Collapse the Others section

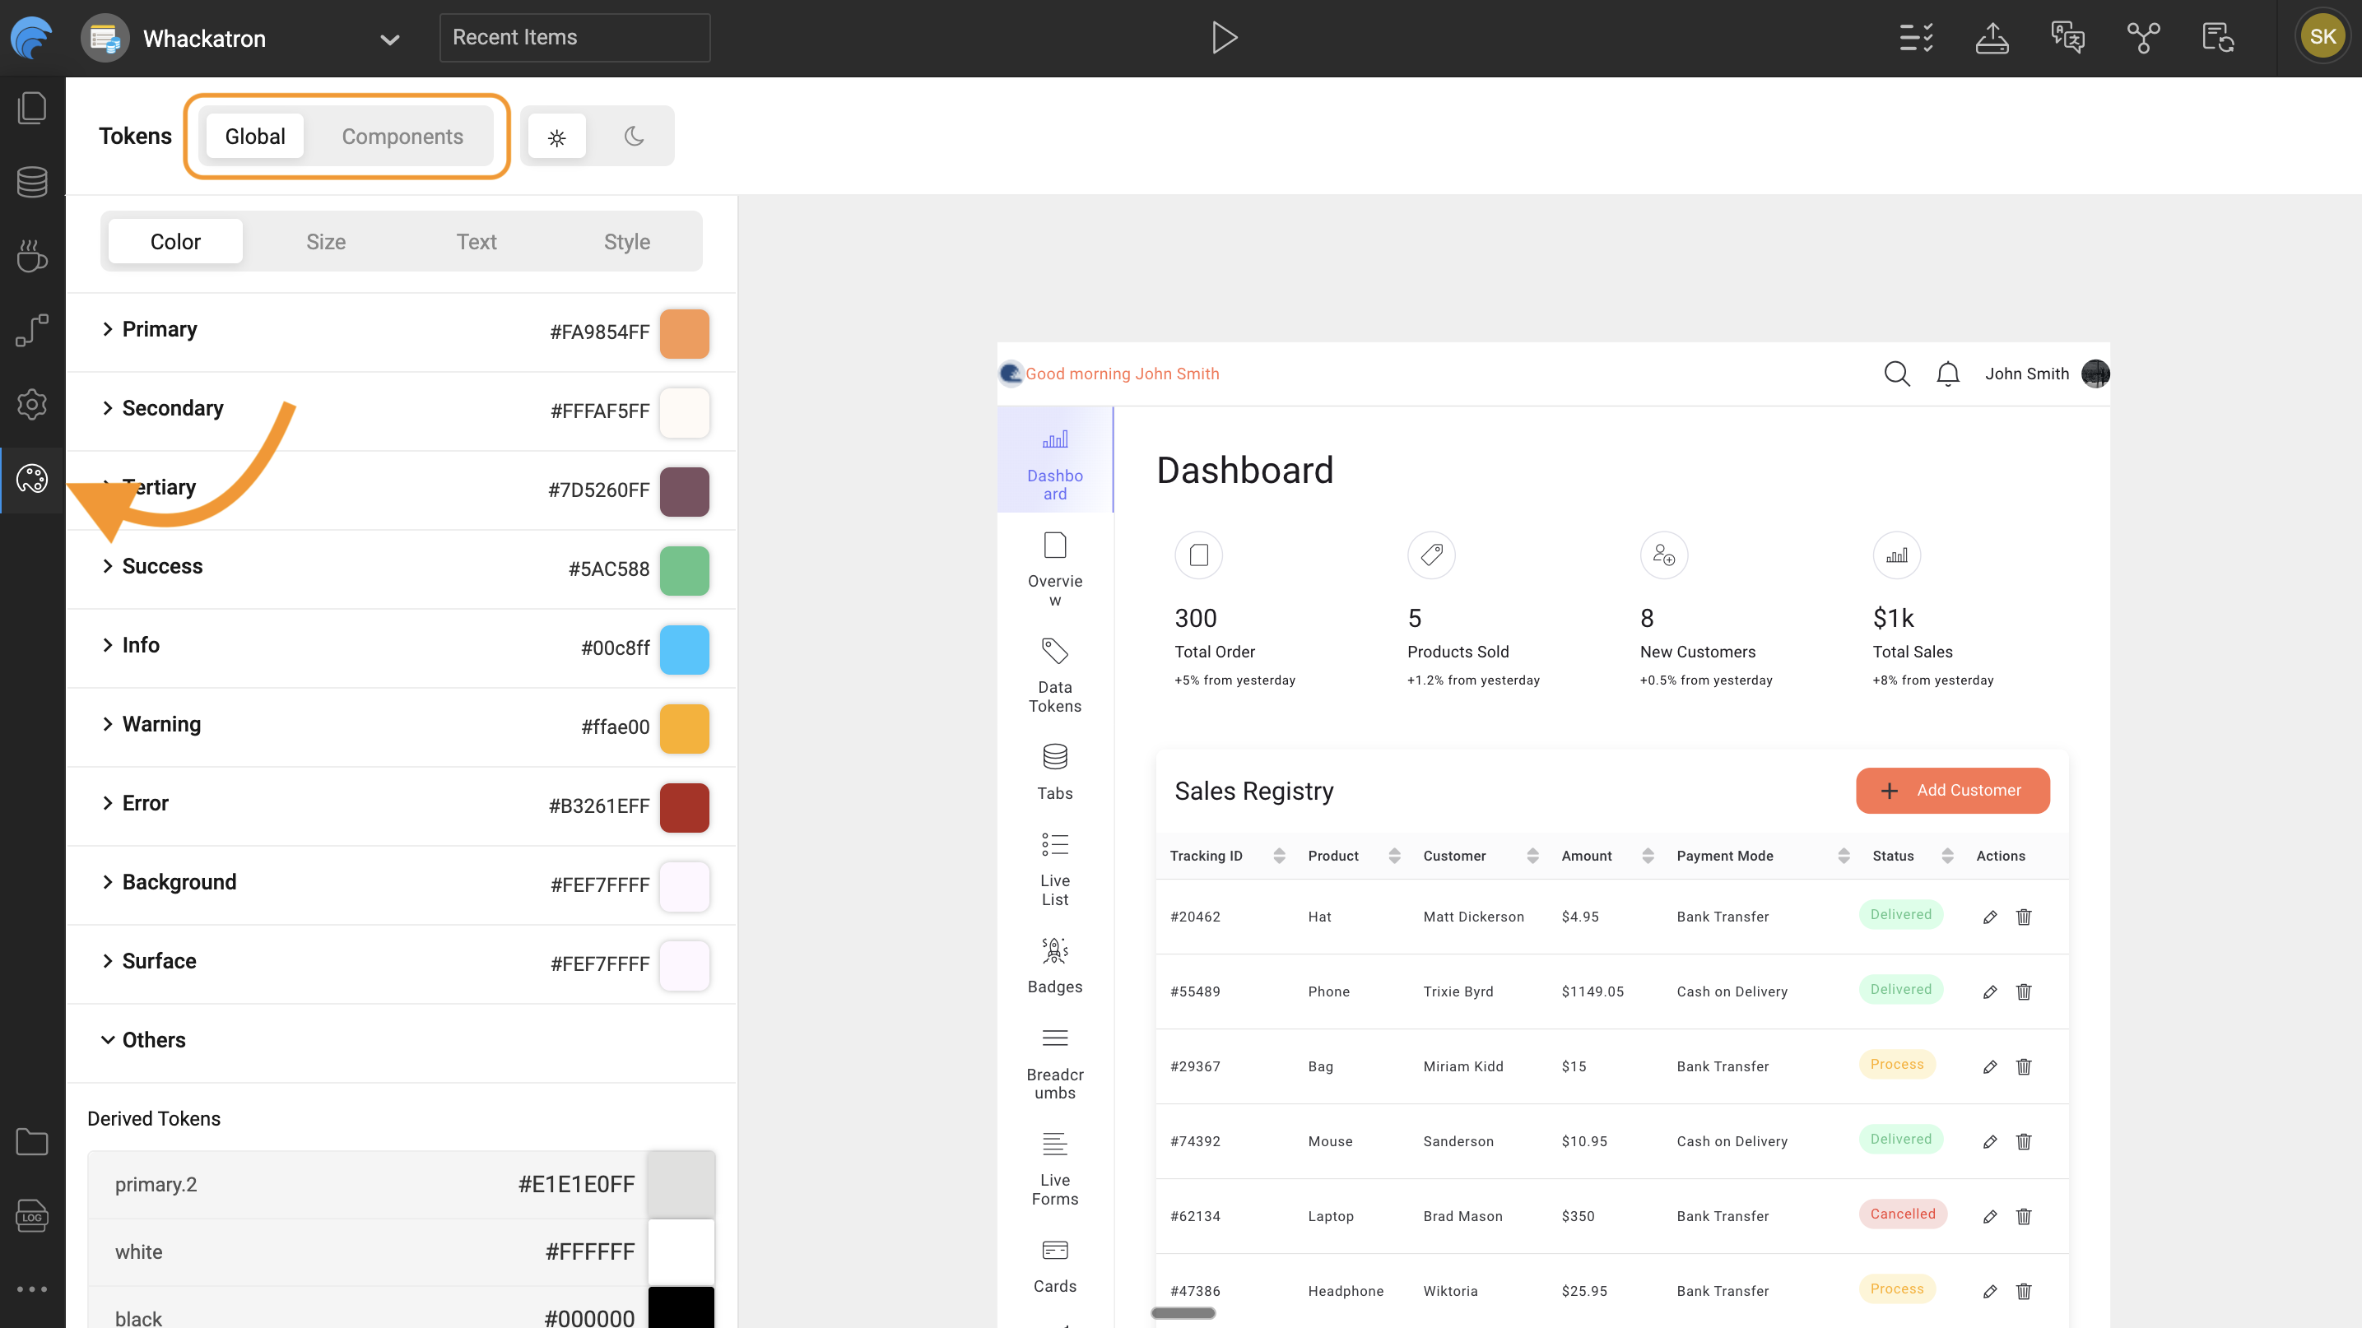click(108, 1039)
